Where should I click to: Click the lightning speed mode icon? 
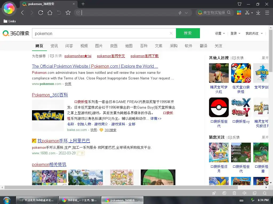pos(180,13)
